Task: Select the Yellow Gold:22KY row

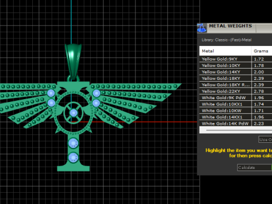Action: pos(236,91)
